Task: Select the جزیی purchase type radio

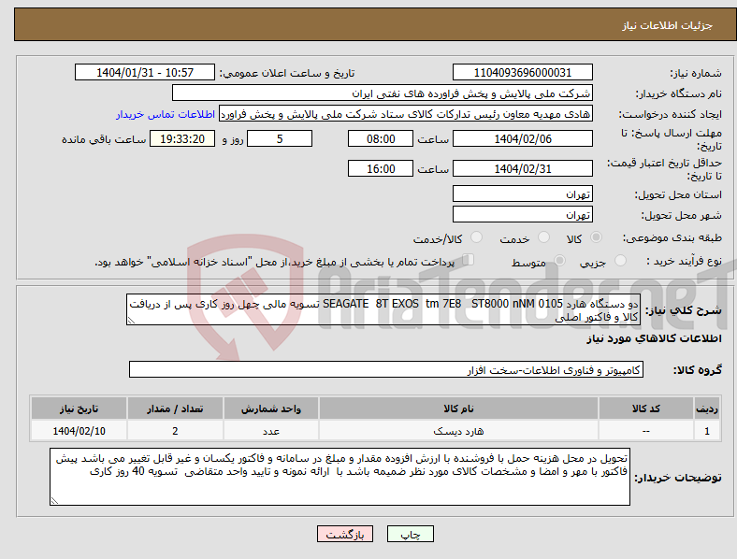Action: [x=620, y=260]
